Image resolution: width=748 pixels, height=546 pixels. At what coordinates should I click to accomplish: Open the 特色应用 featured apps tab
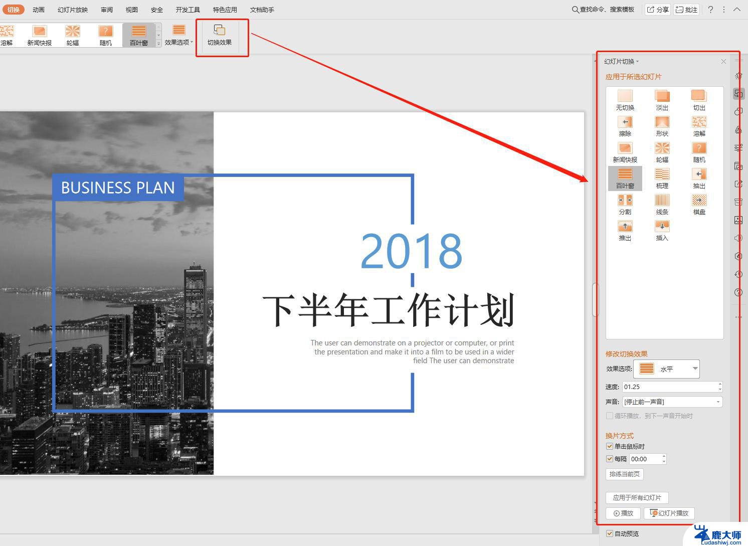225,10
